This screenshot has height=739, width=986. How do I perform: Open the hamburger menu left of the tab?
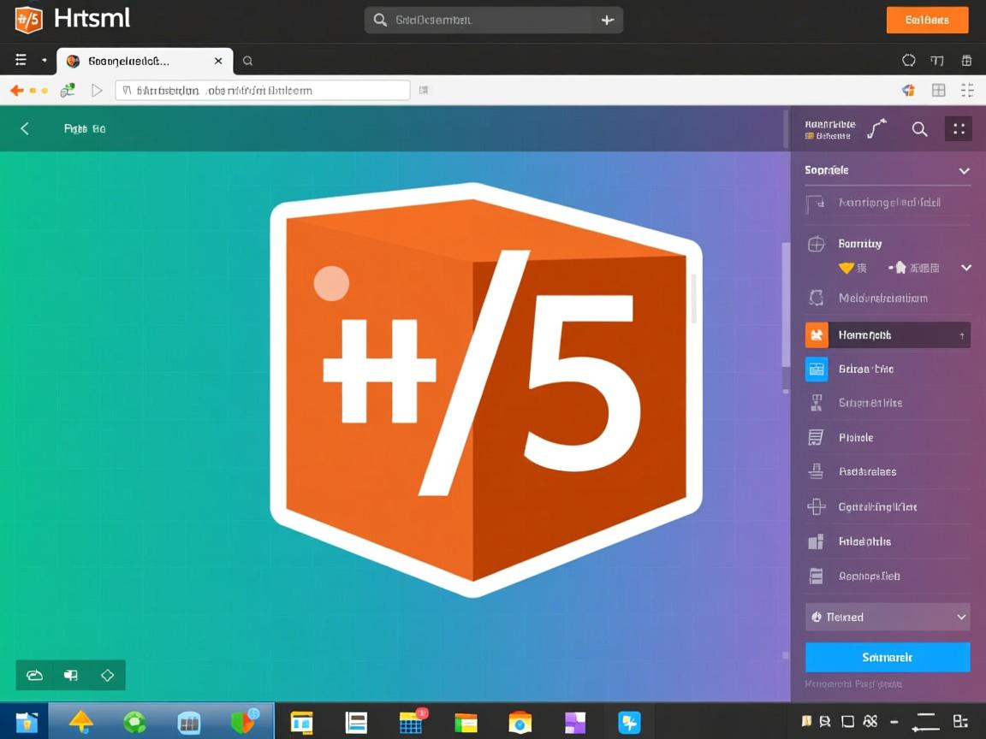coord(20,60)
